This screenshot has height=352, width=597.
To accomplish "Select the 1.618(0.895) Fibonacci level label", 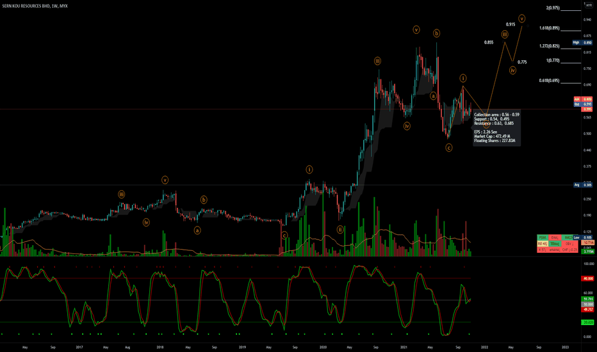I will [550, 28].
